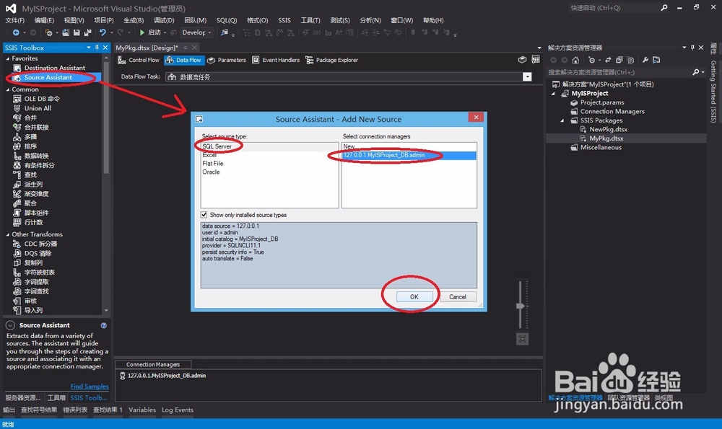Image resolution: width=722 pixels, height=429 pixels.
Task: Open the Data Flow Task dropdown
Action: 527,77
